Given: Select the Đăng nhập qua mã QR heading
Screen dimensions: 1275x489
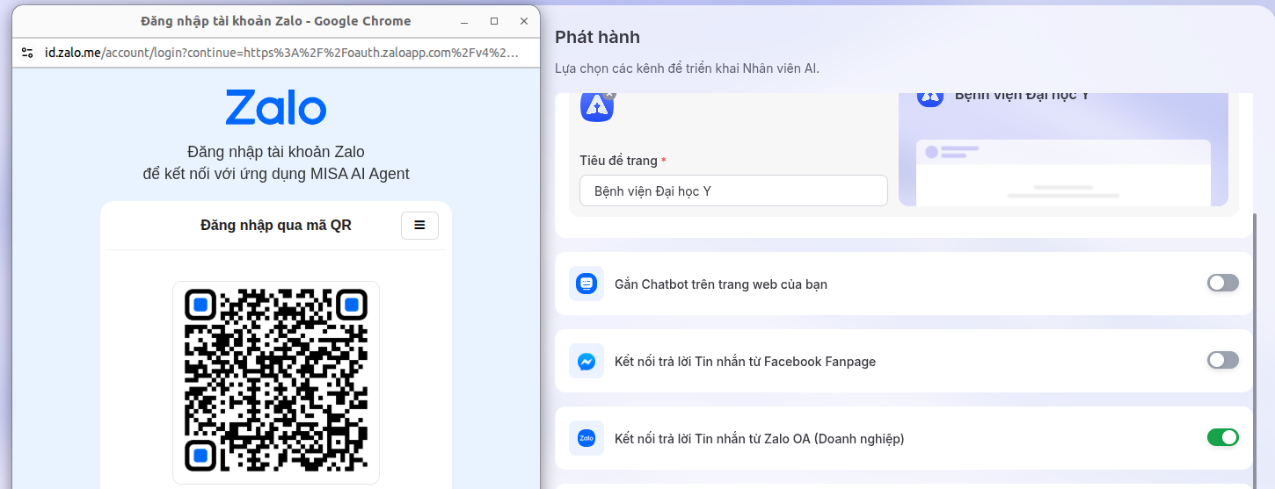Looking at the screenshot, I should (x=275, y=226).
